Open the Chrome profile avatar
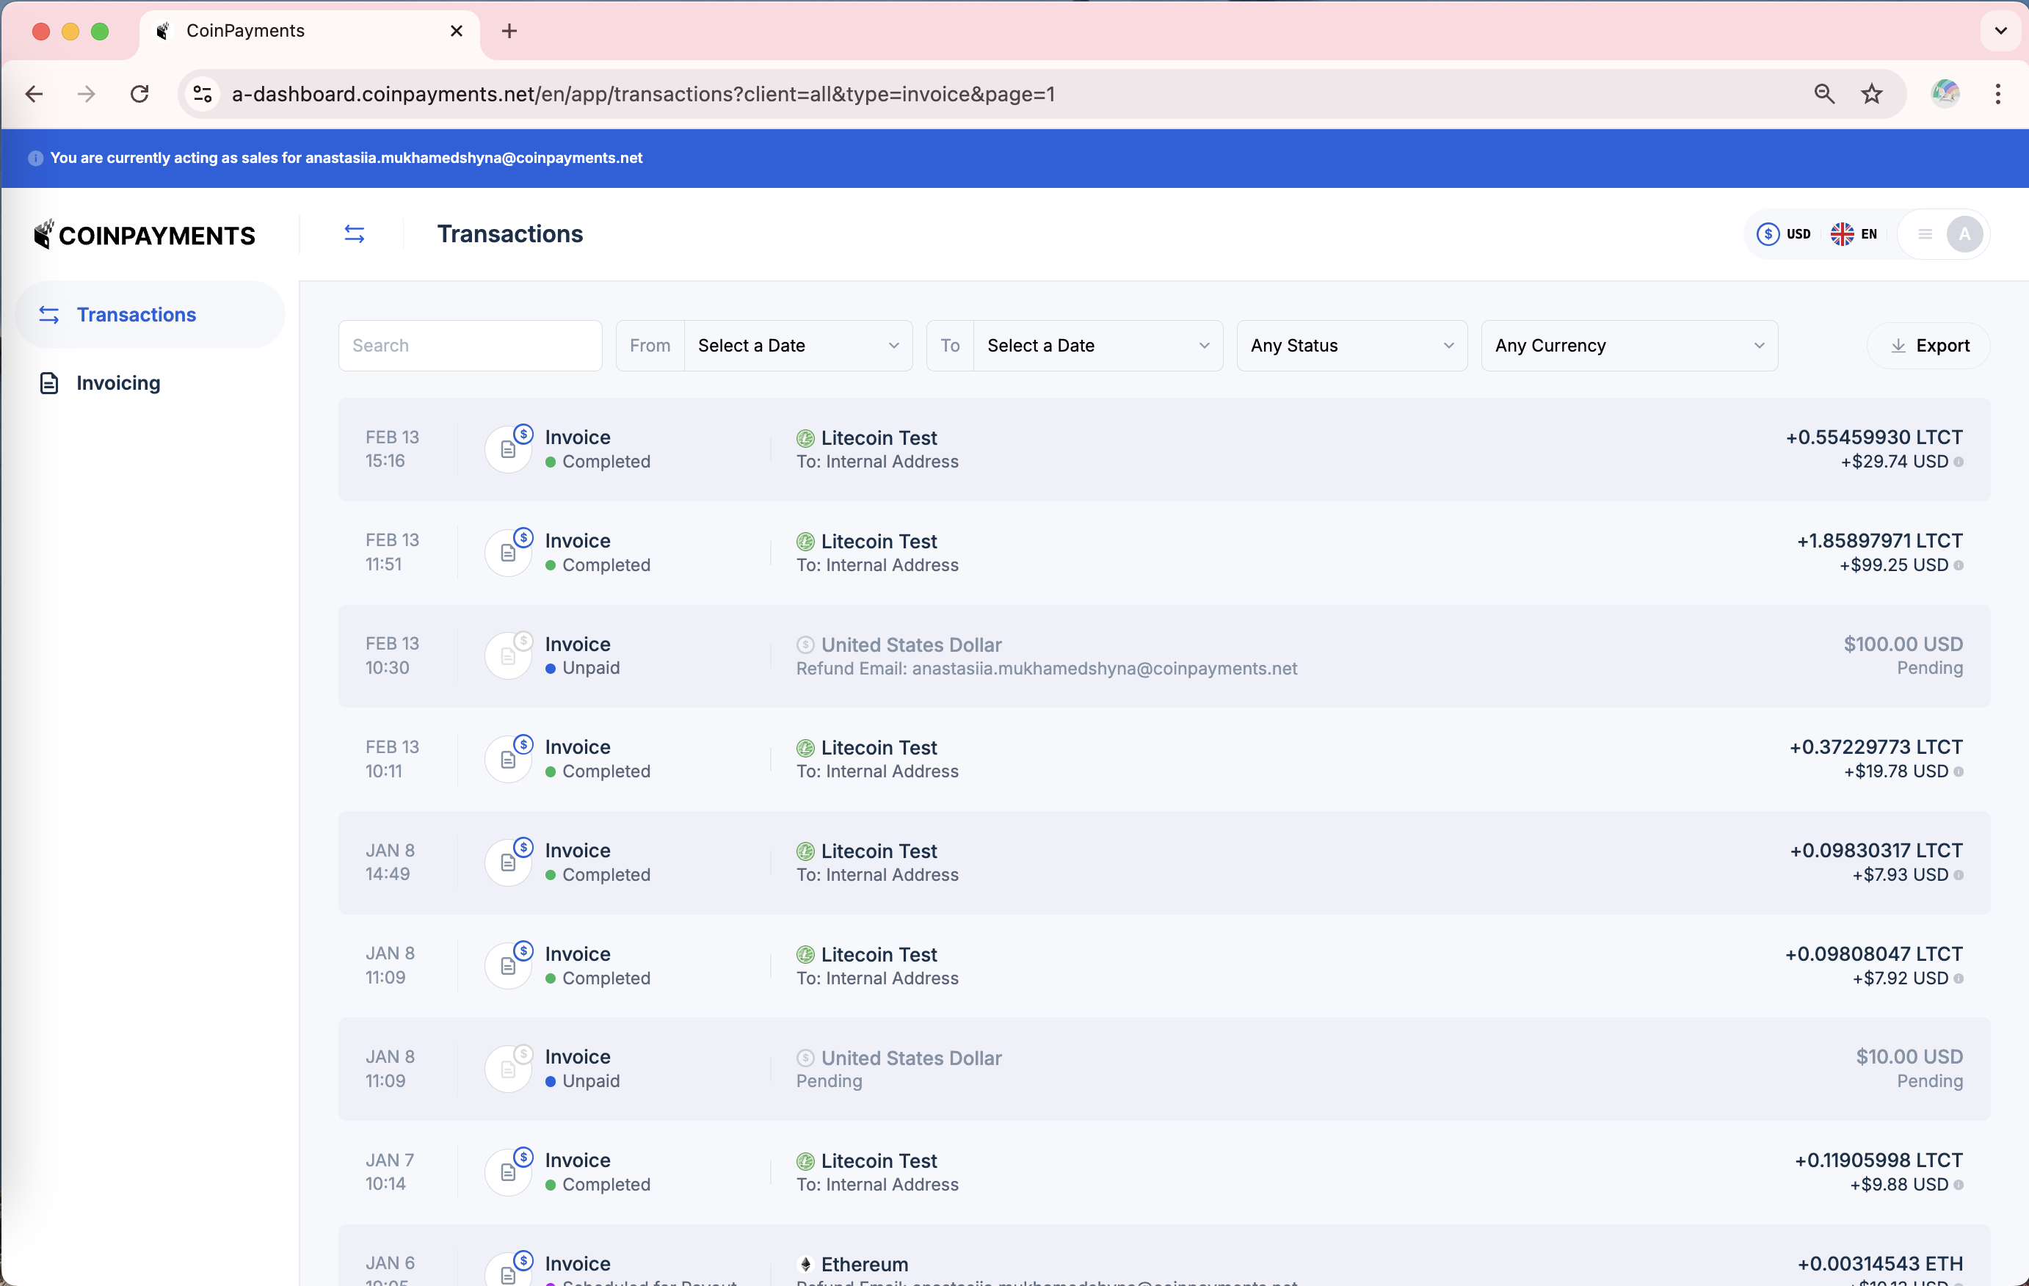This screenshot has width=2029, height=1286. tap(1945, 93)
